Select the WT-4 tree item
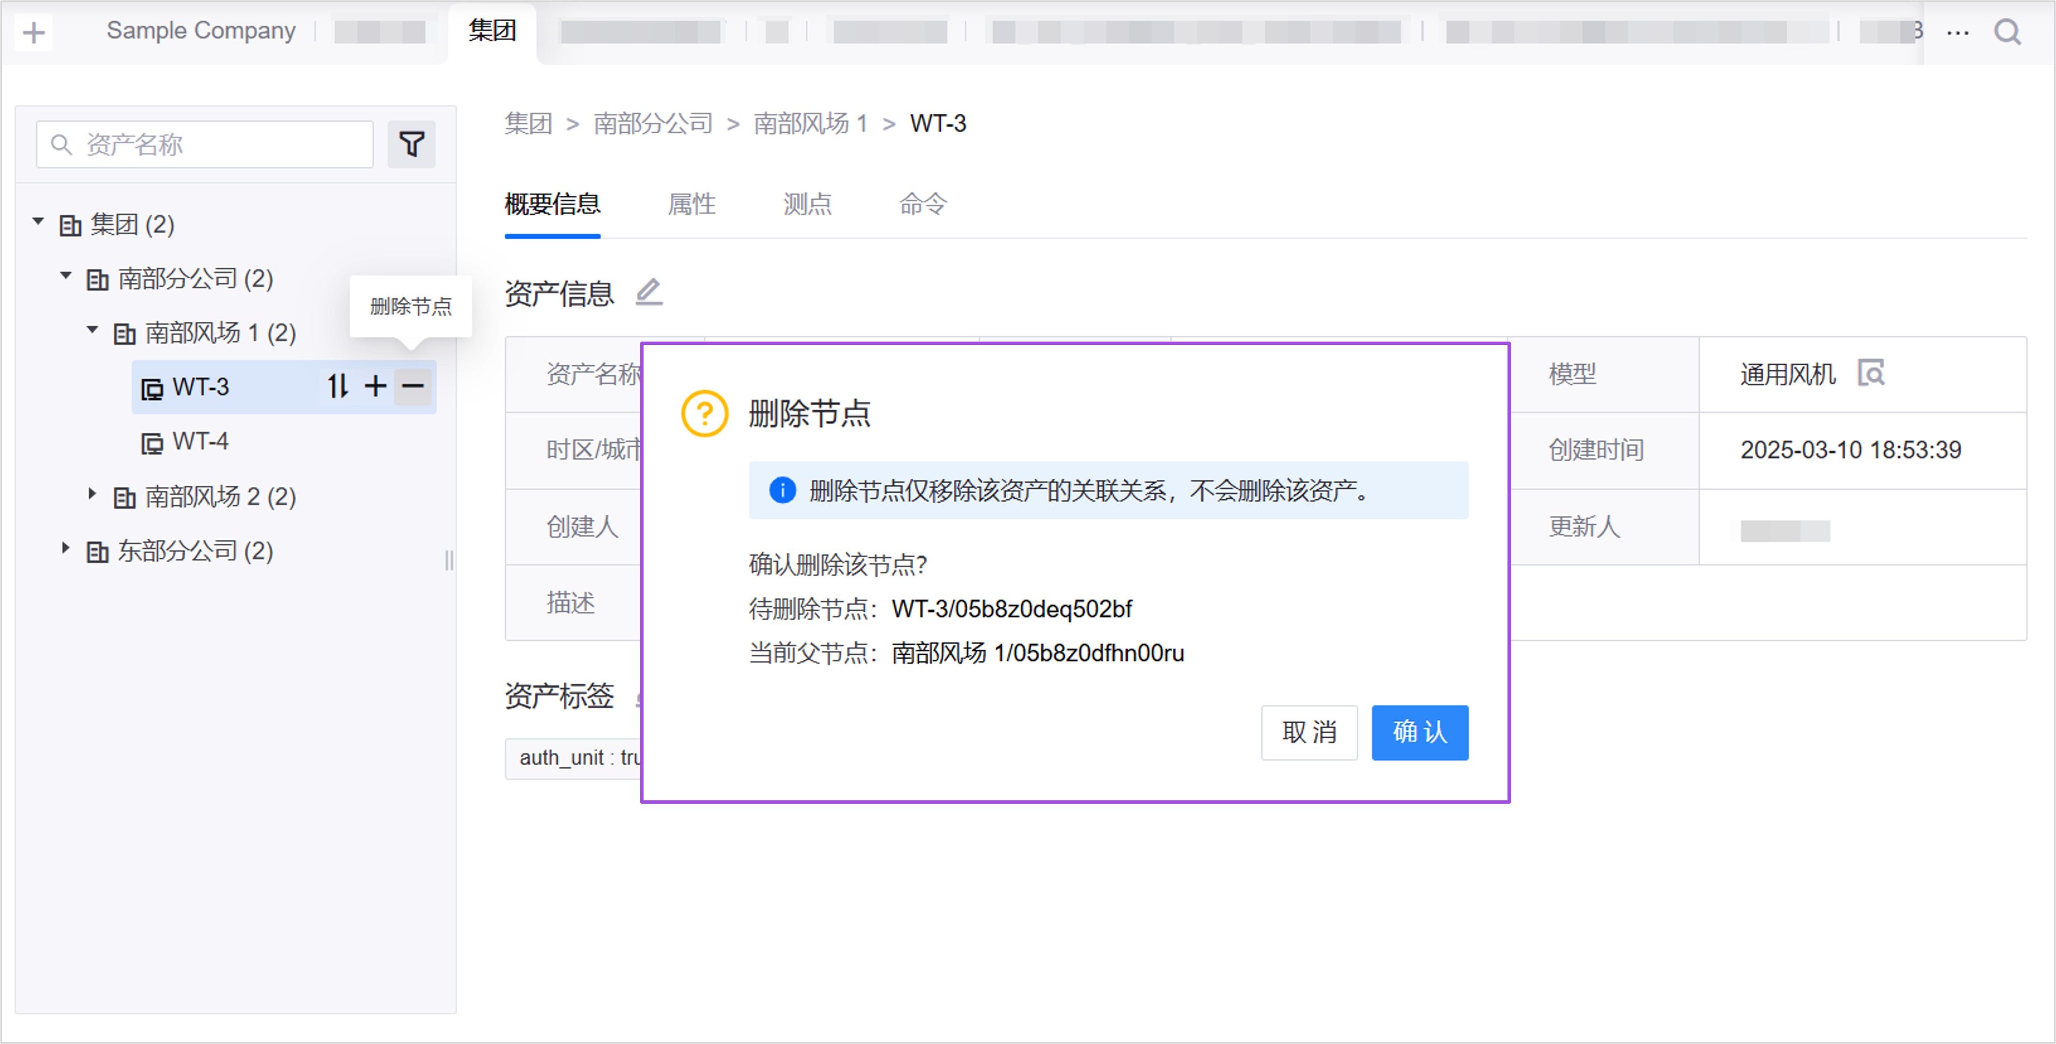 pyautogui.click(x=200, y=441)
